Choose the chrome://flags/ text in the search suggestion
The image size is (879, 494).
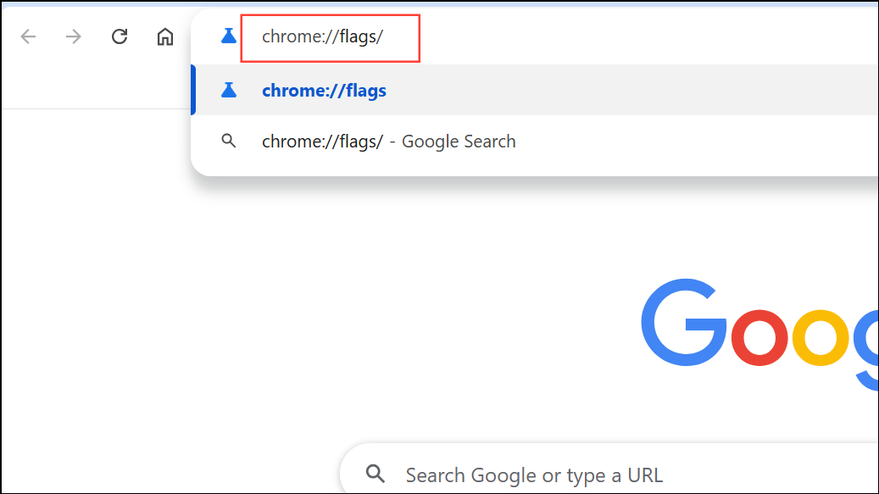pyautogui.click(x=322, y=142)
